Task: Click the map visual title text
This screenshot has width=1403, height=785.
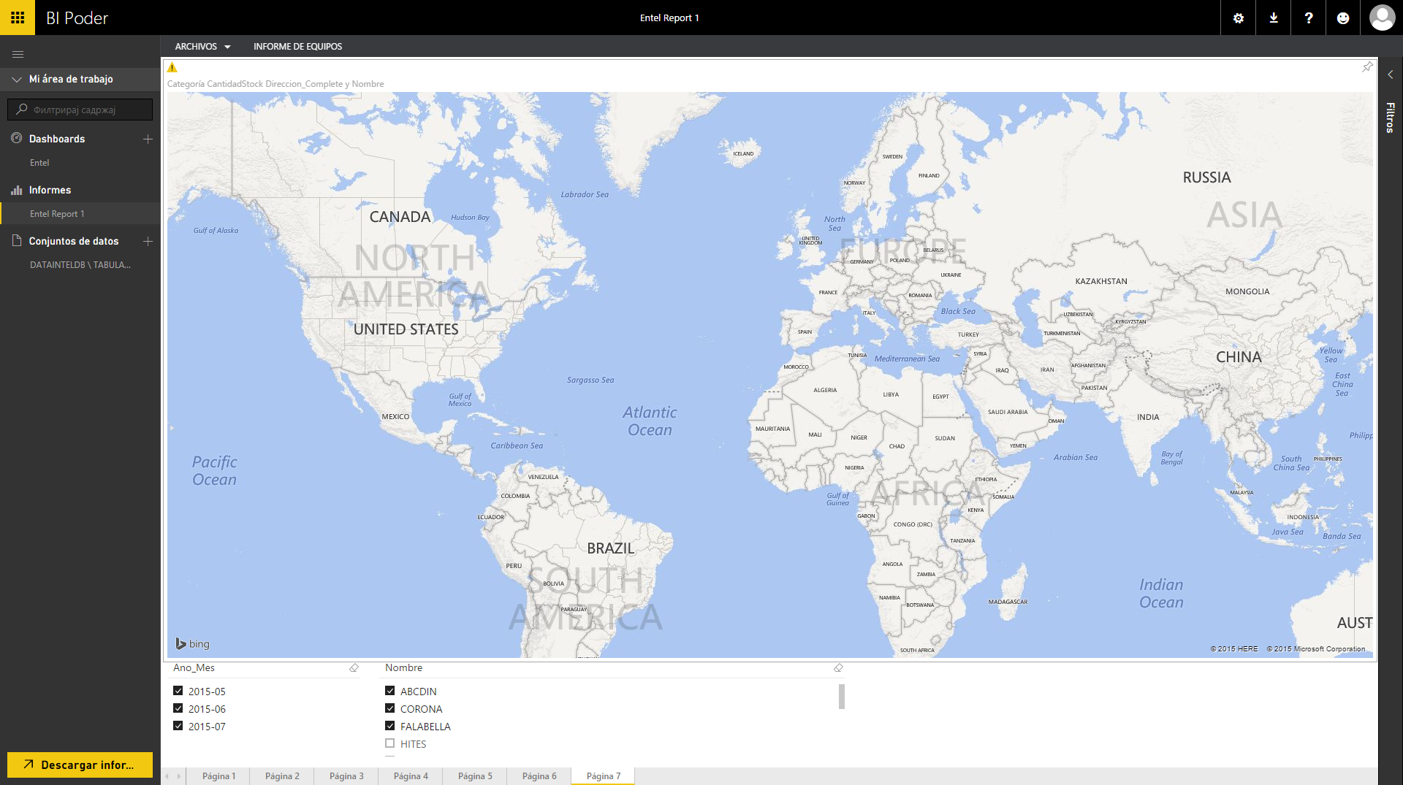Action: click(275, 84)
